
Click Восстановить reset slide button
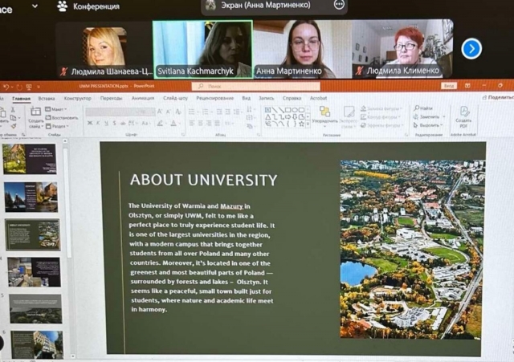62,118
